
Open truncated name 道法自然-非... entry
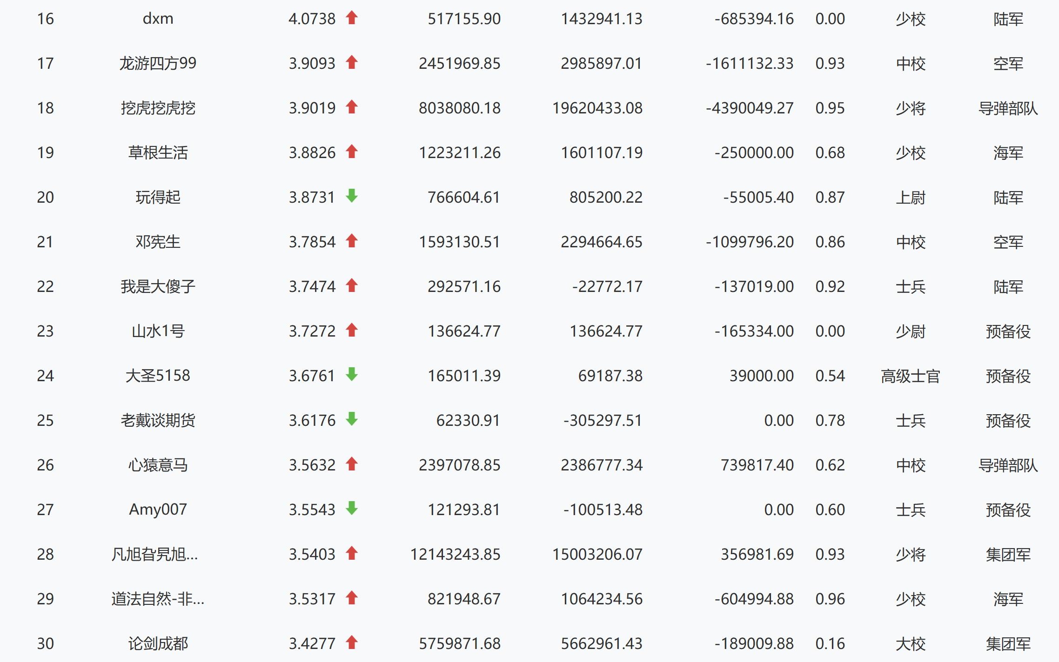158,599
